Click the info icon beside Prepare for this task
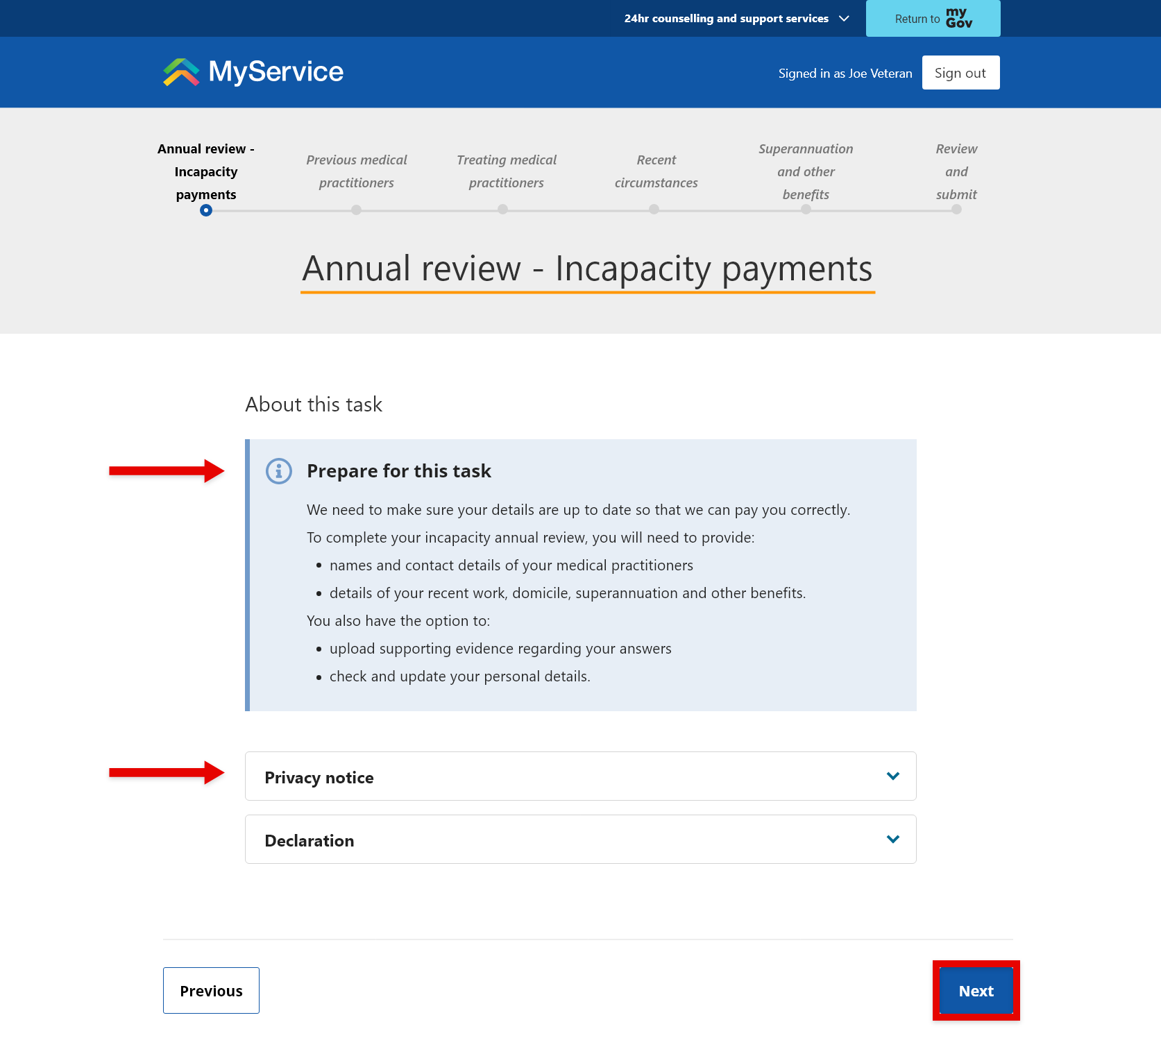1161x1038 pixels. 278,470
